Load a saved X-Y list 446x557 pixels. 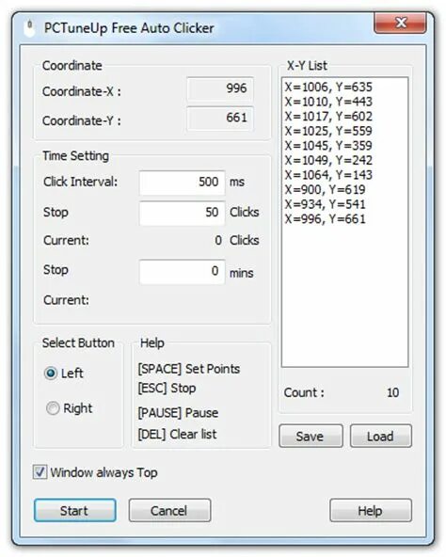(x=381, y=436)
